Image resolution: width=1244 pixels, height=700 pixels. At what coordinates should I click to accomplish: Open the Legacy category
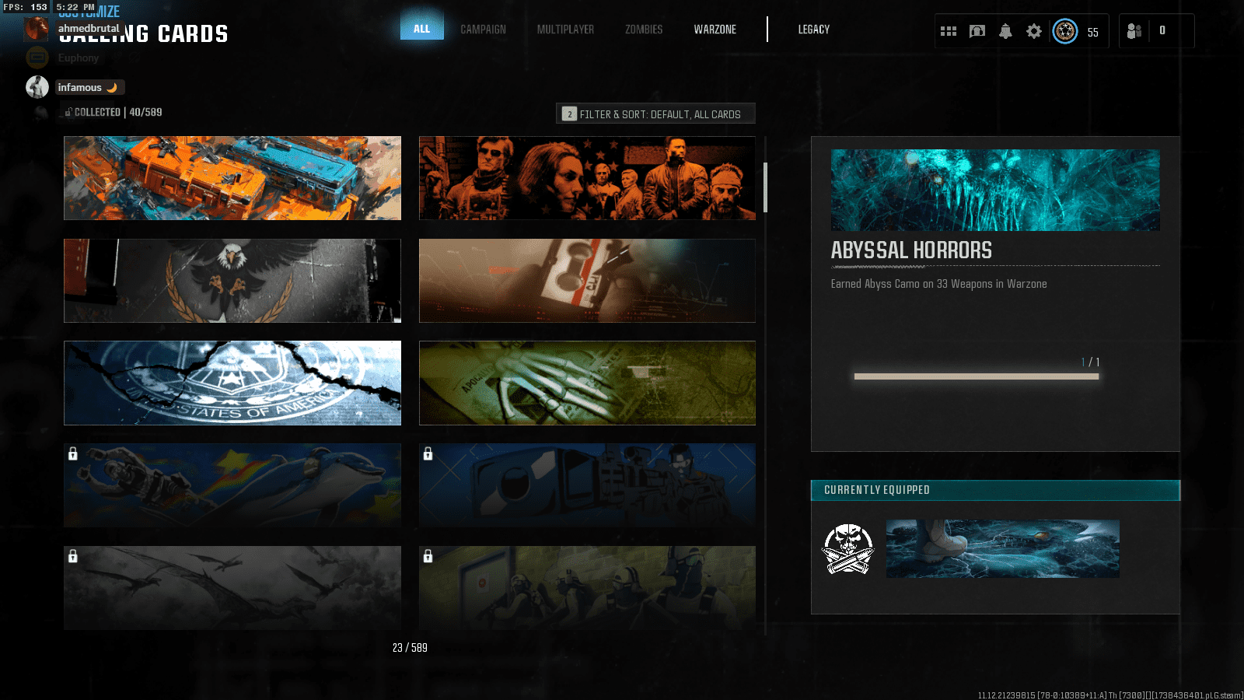coord(813,30)
